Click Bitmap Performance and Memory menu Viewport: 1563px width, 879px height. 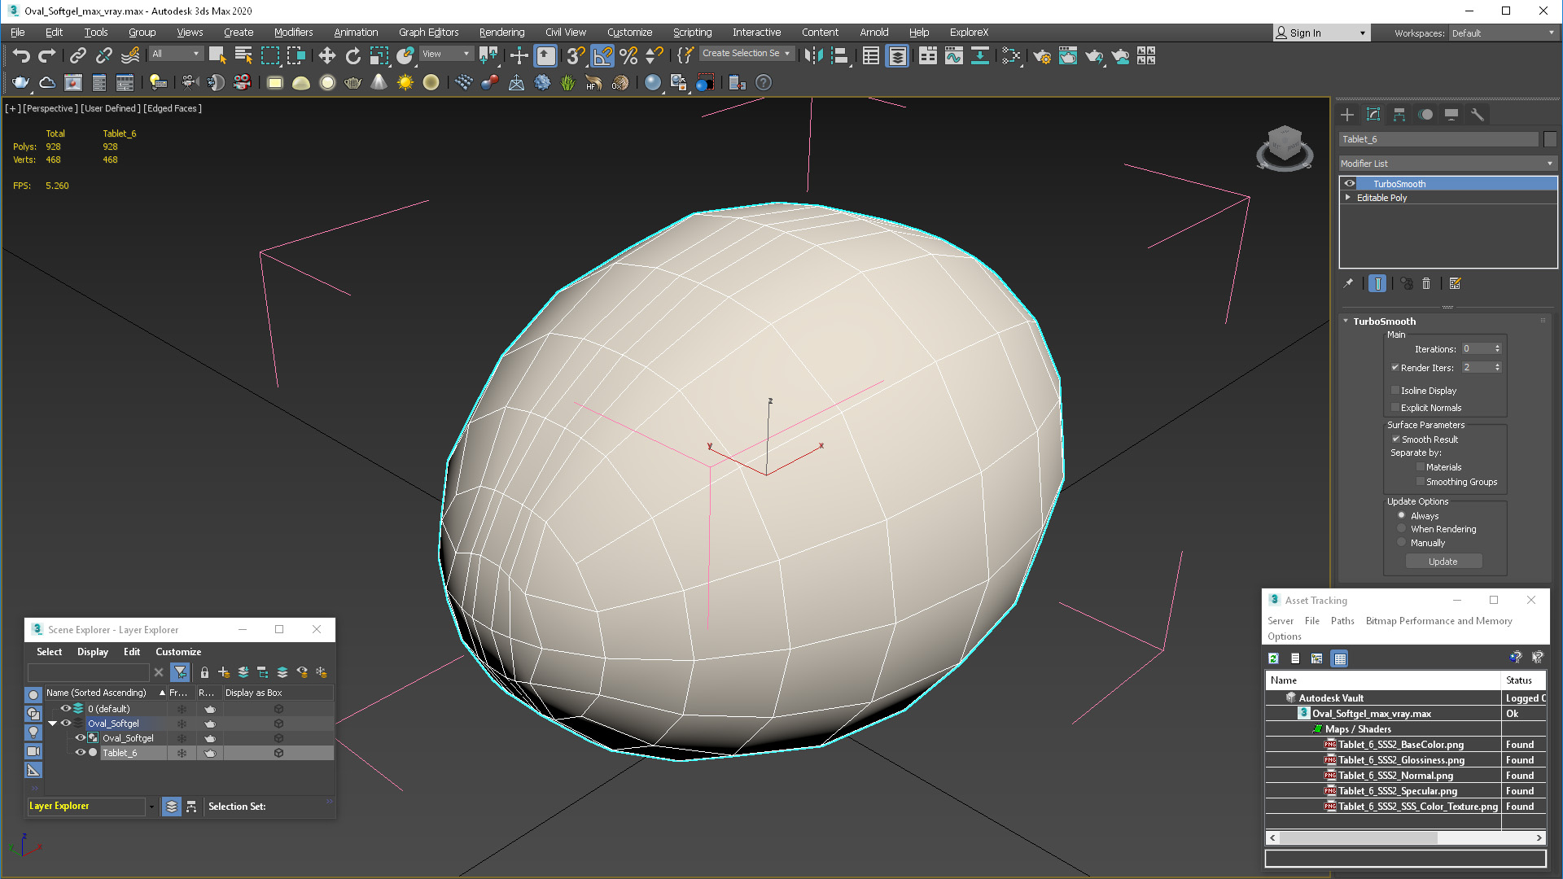[1438, 621]
